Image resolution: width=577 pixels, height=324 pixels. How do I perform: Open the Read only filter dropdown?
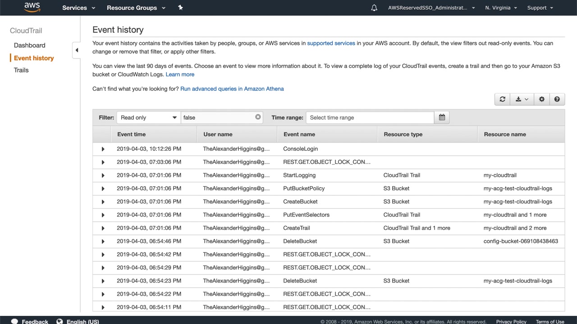148,117
